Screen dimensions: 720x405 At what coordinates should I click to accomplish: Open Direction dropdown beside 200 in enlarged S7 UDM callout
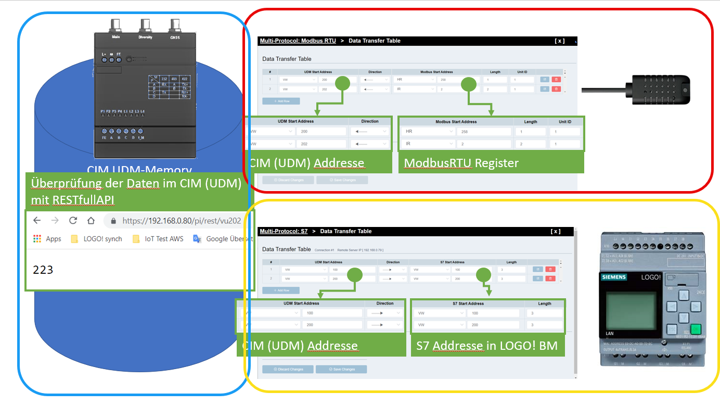click(385, 325)
